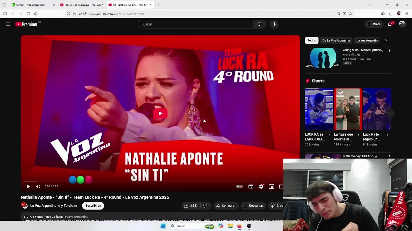Select the Todos filter chip
Image resolution: width=412 pixels, height=231 pixels.
312,40
